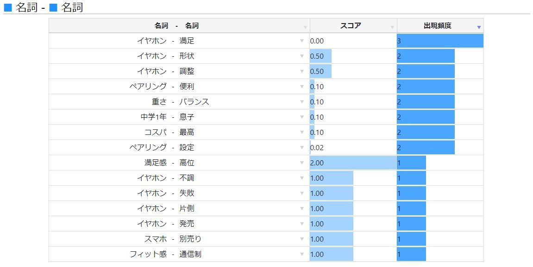
Task: Open dropdown arrow for イヤホン - 満足 row
Action: coord(302,41)
